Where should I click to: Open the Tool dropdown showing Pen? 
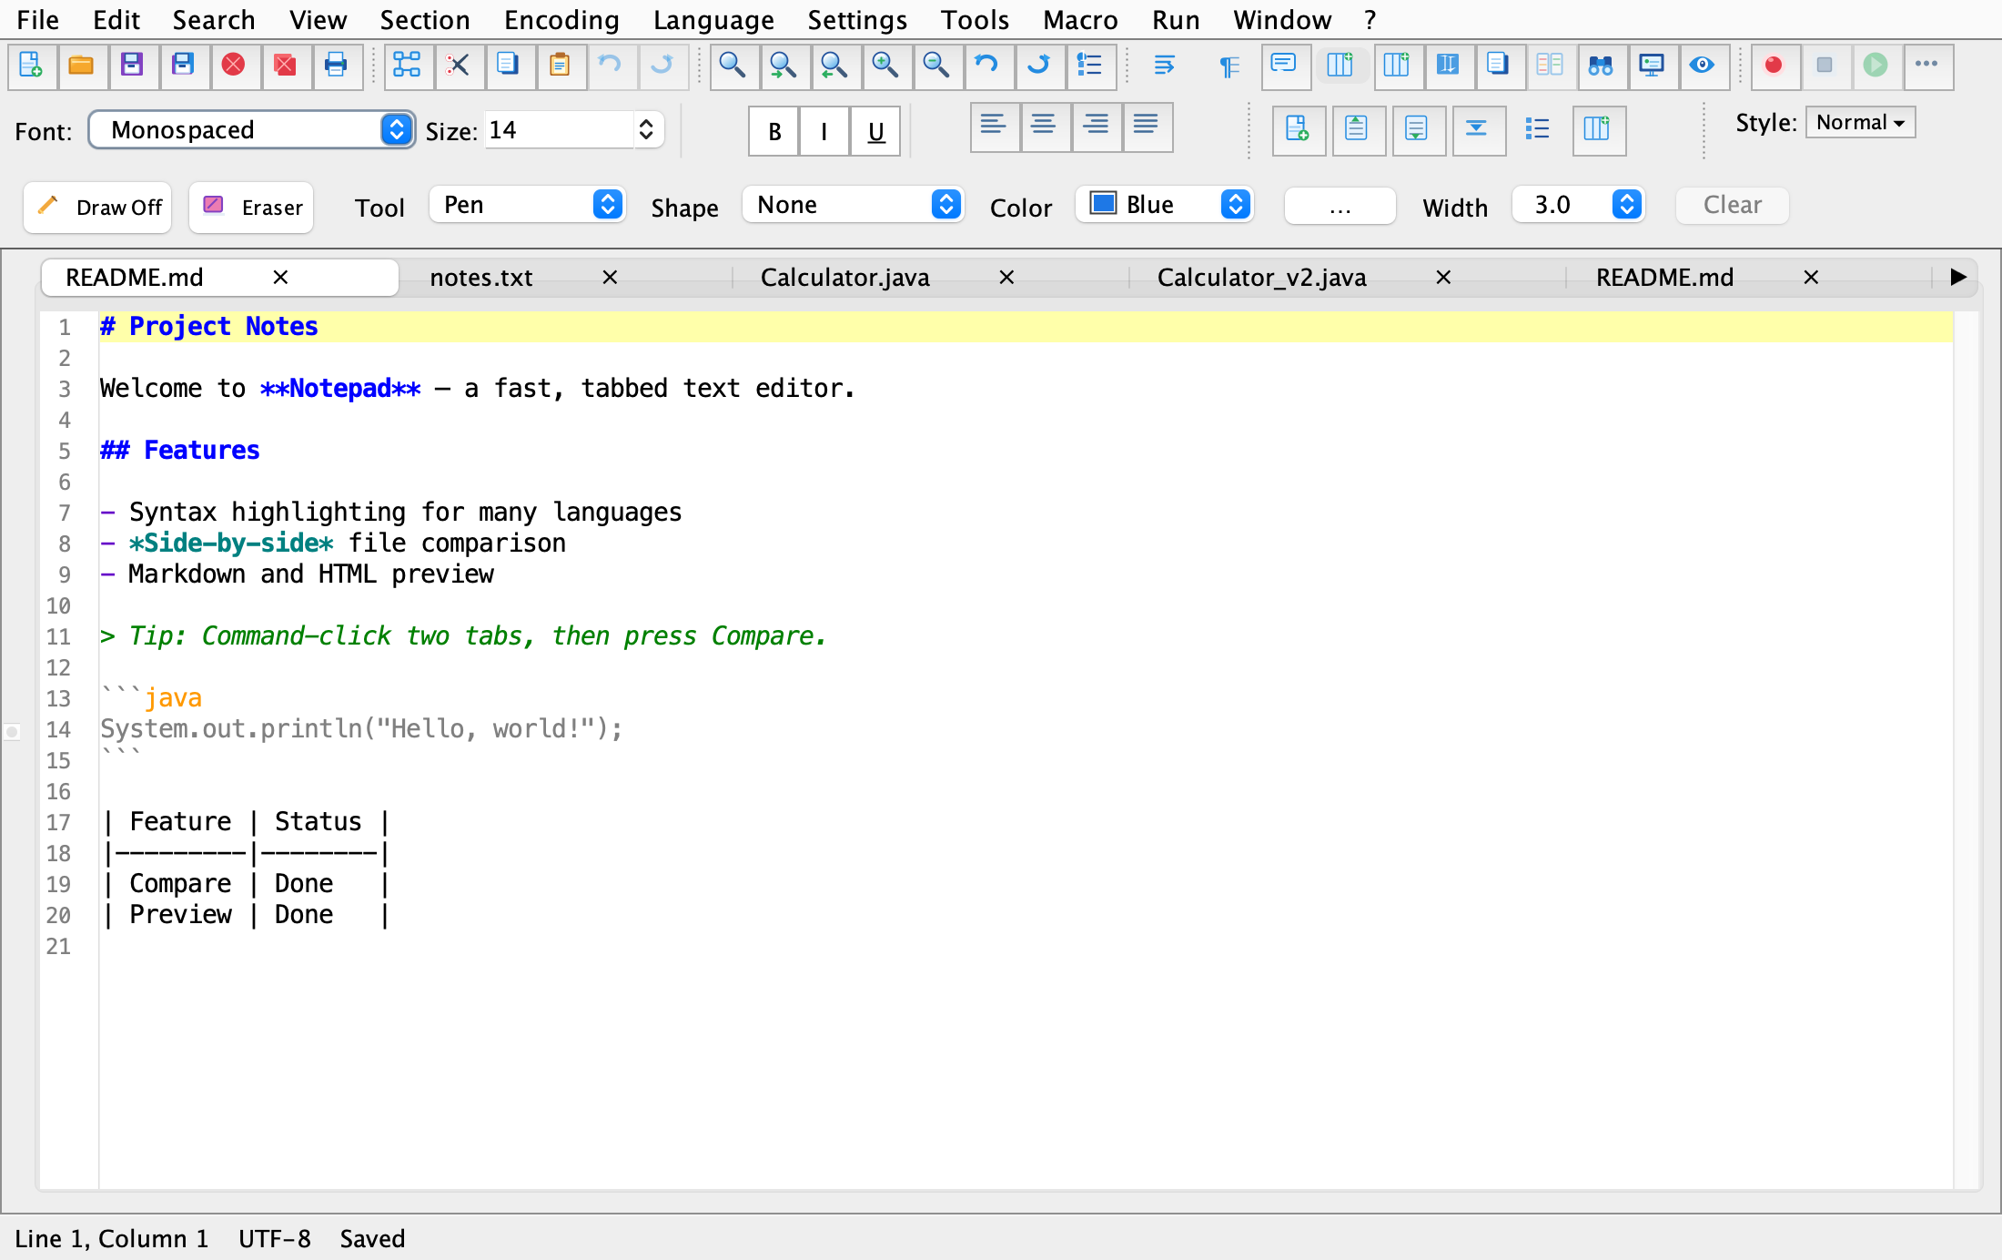coord(528,205)
